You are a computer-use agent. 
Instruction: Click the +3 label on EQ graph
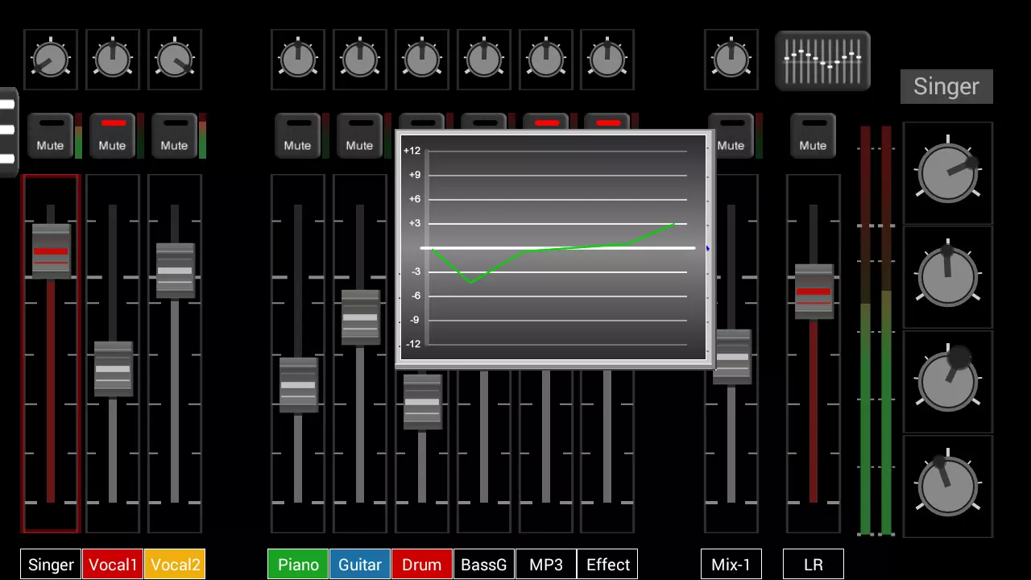[x=414, y=223]
